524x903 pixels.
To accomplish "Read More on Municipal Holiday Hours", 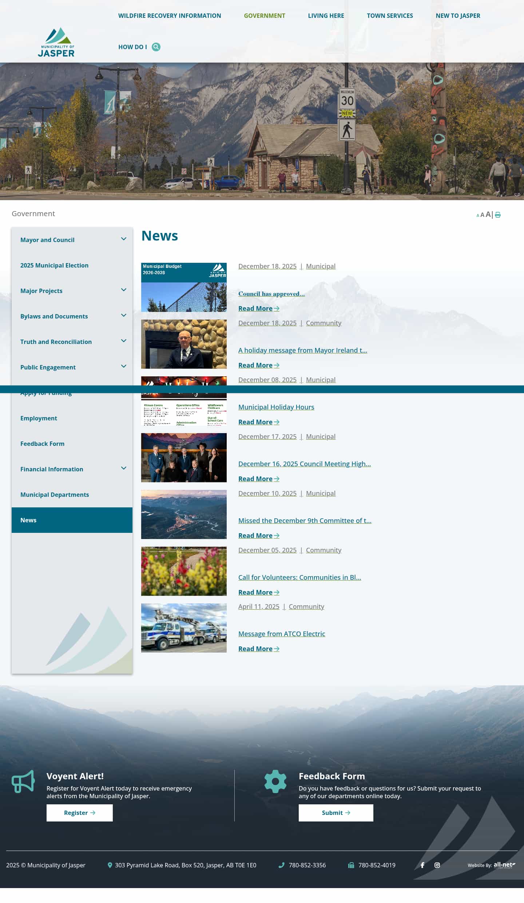I will coord(259,422).
